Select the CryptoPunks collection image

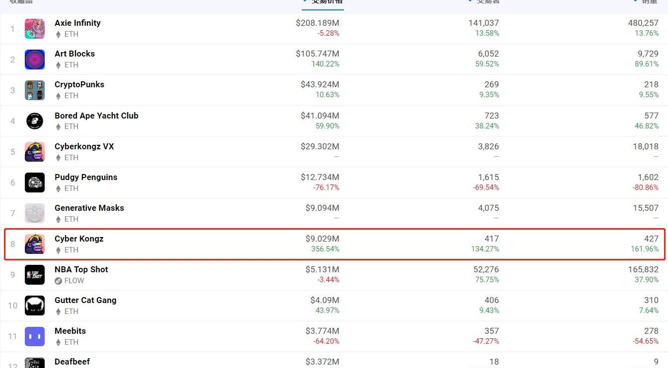pyautogui.click(x=35, y=90)
